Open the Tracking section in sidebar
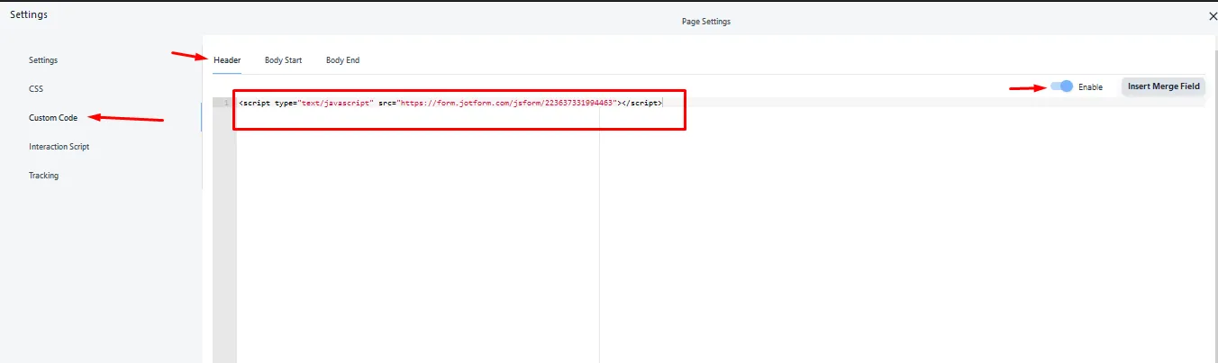 pos(43,176)
